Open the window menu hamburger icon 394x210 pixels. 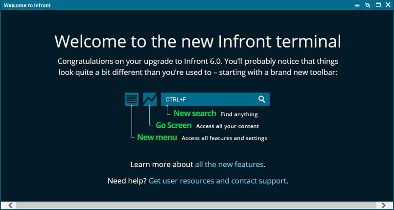click(x=357, y=5)
